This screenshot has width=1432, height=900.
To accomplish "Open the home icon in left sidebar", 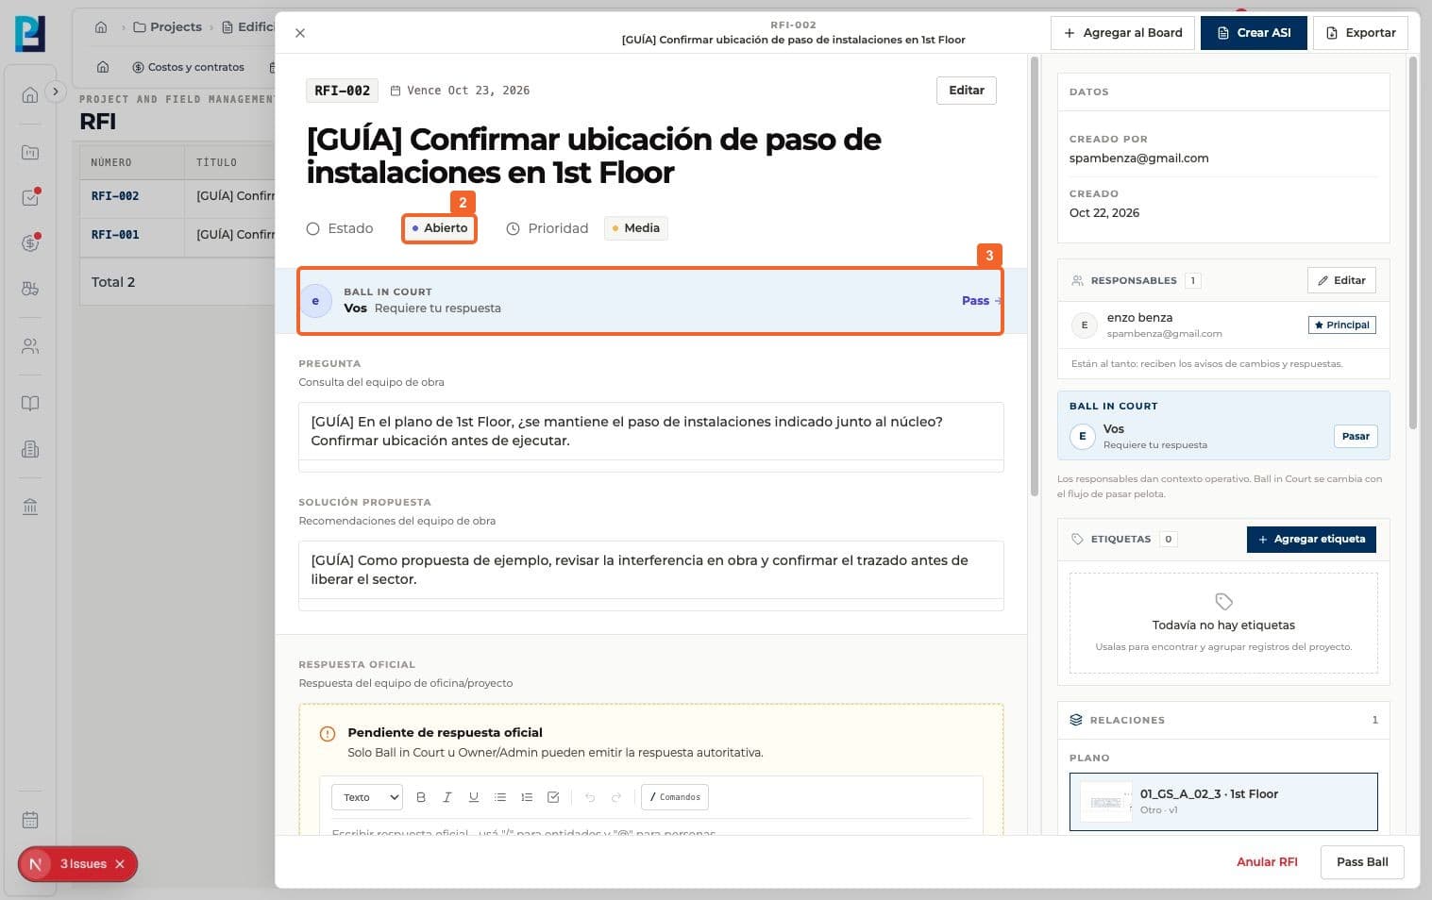I will click(30, 94).
